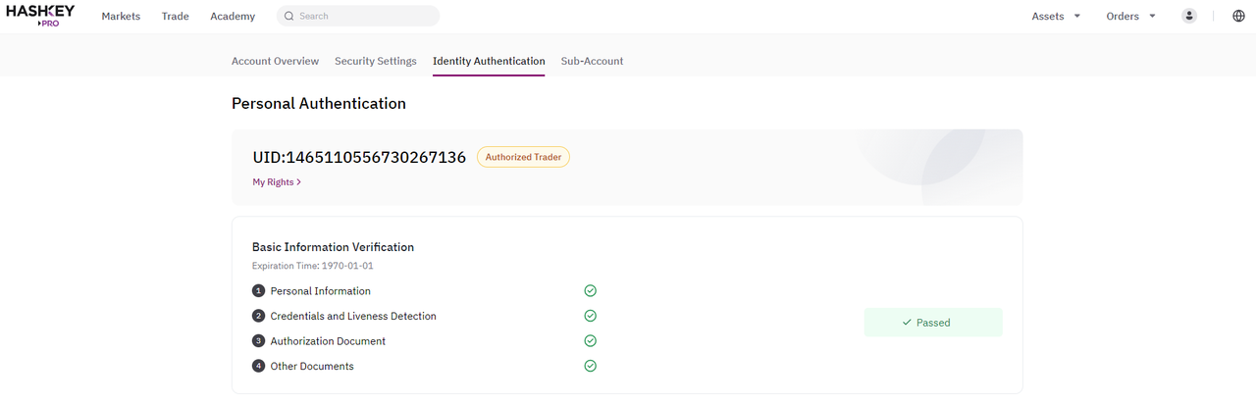Click the Authorization Document green checkmark

(591, 341)
